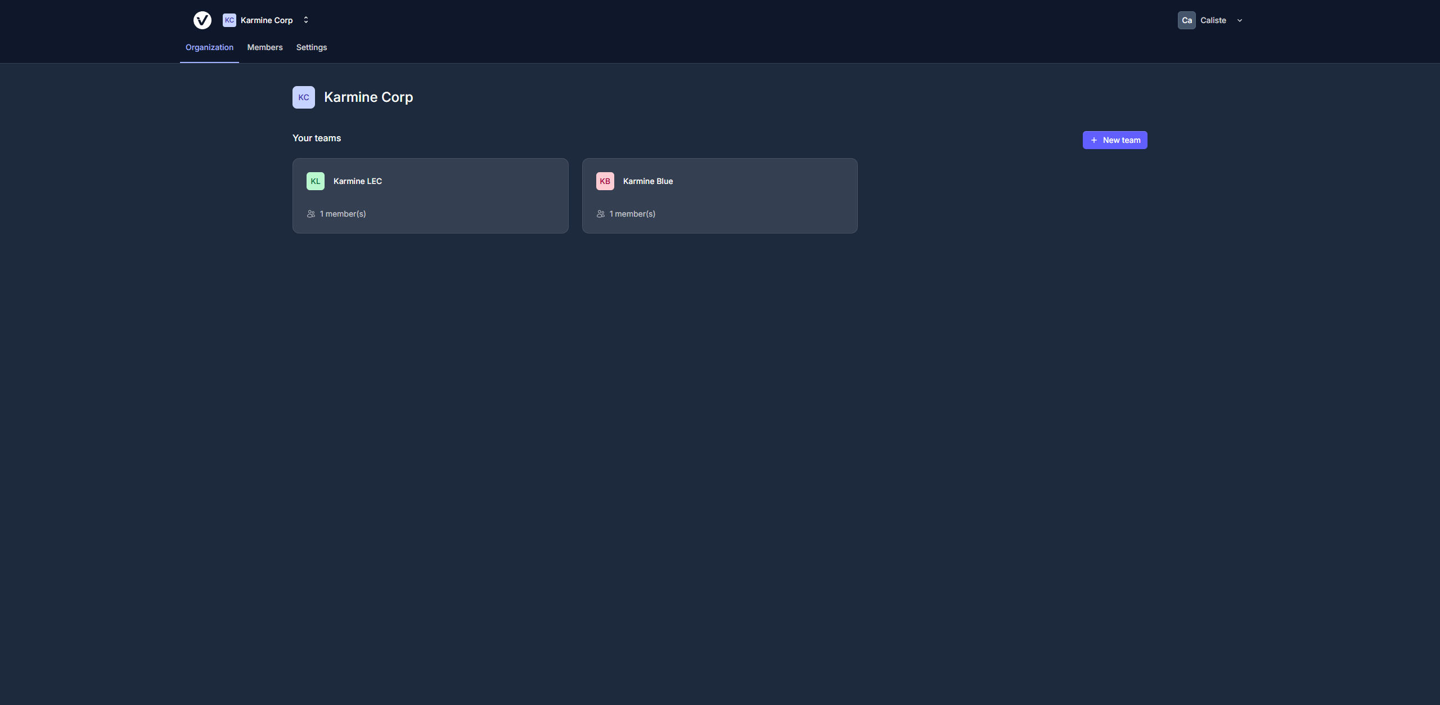The image size is (1440, 705).
Task: Open the Karmine Blue team card
Action: click(719, 195)
